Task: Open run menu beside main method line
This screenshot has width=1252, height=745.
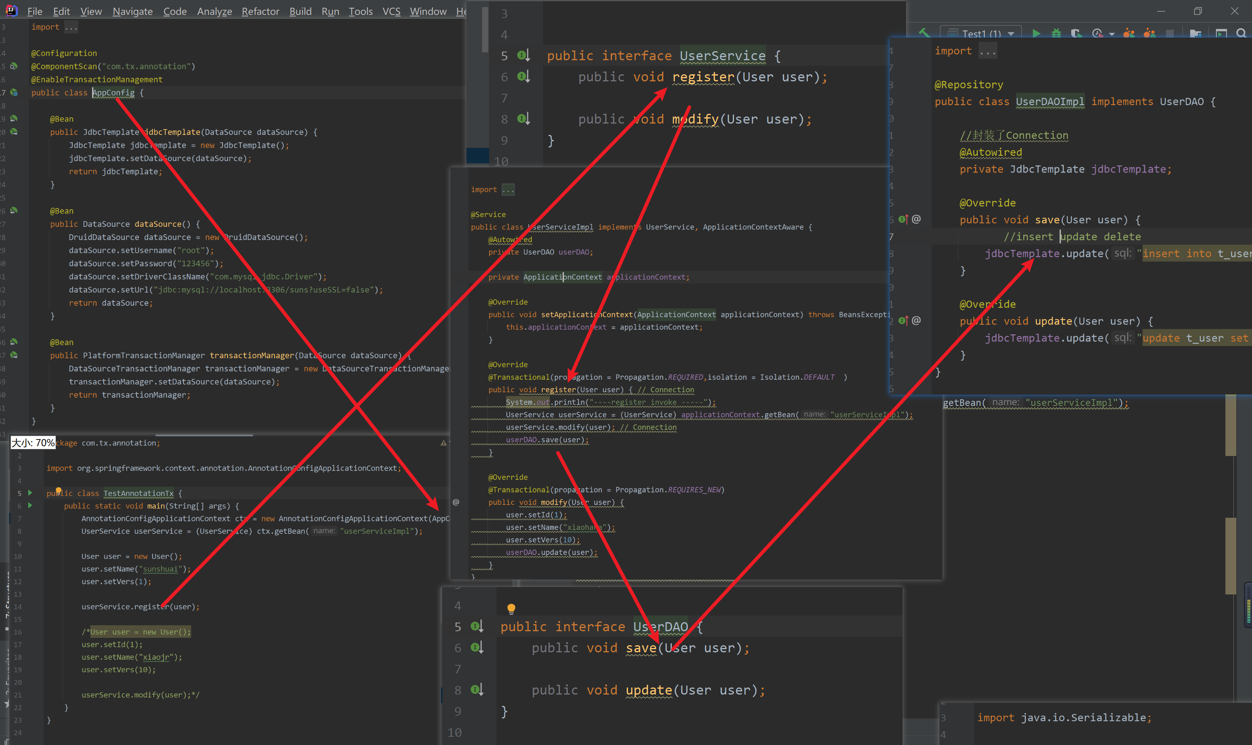Action: click(x=30, y=506)
